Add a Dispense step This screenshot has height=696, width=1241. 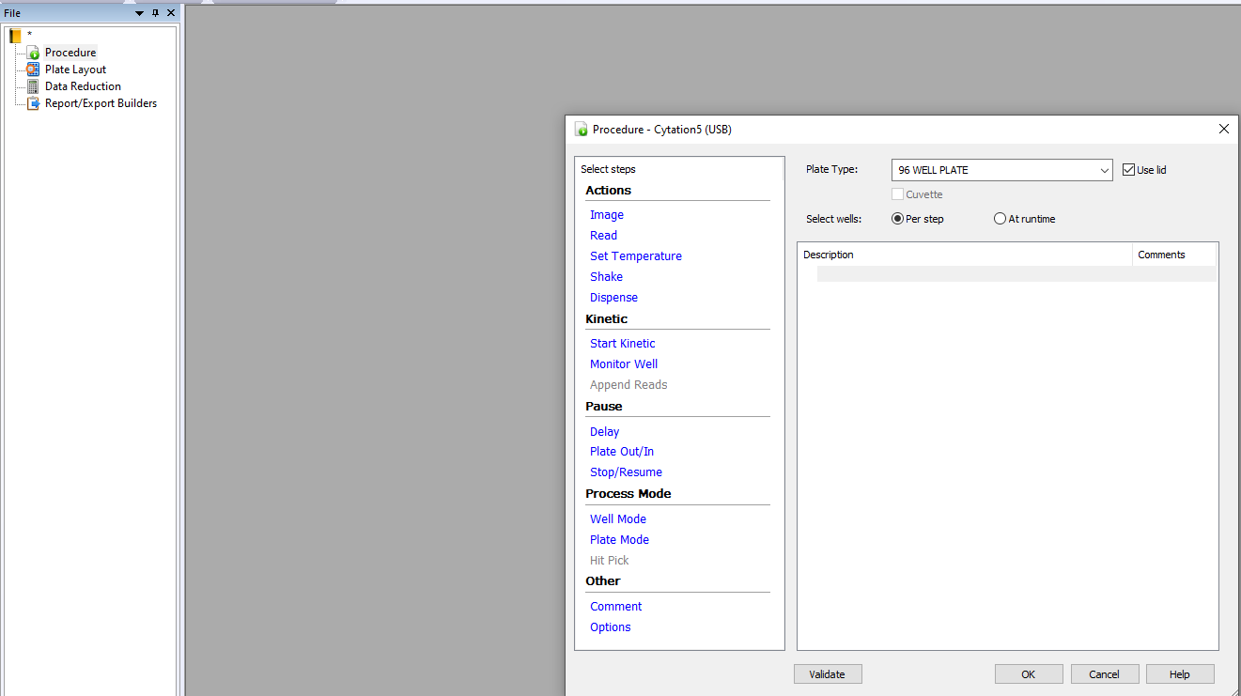[x=614, y=298]
